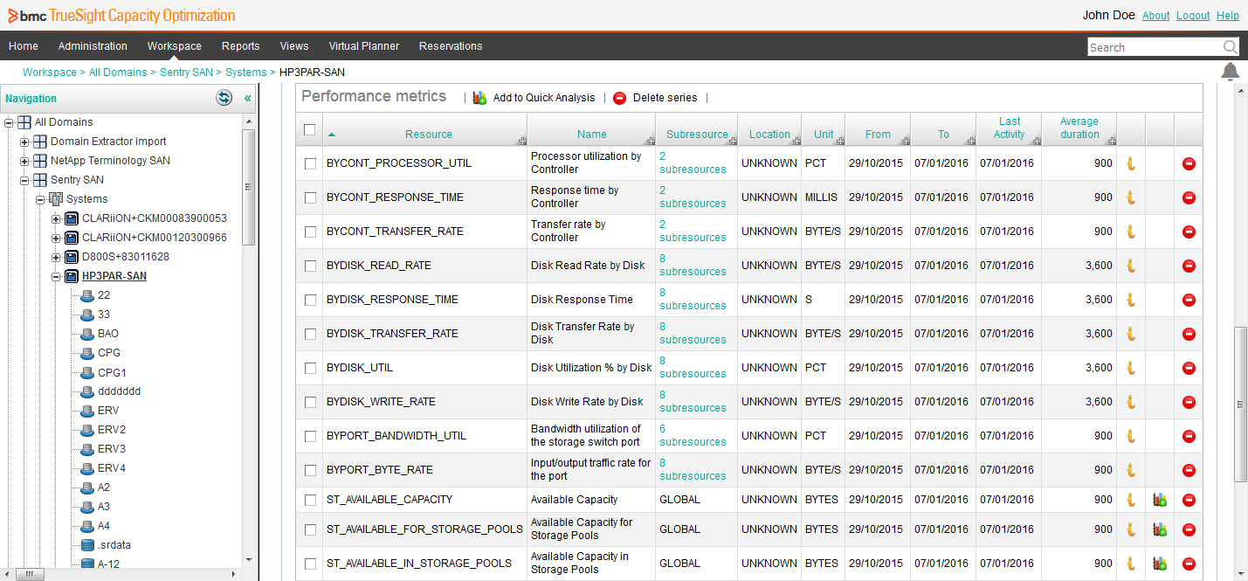Viewport: 1248px width, 581px height.
Task: Expand the CLARiiON+CKM00120300966 node
Action: click(x=56, y=238)
